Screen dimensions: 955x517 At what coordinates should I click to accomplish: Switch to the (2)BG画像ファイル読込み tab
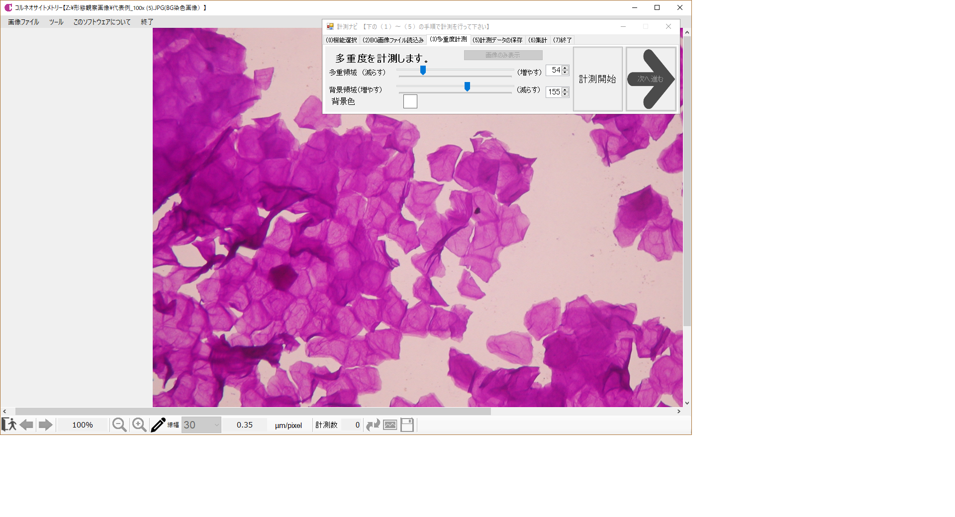[x=393, y=40]
